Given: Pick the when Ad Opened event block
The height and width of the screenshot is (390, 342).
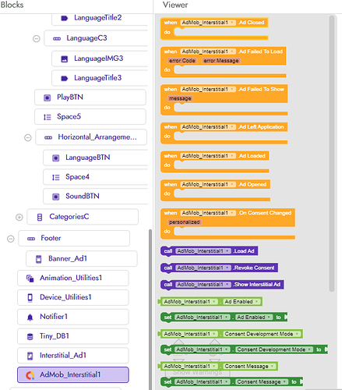Looking at the screenshot, I should (215, 190).
